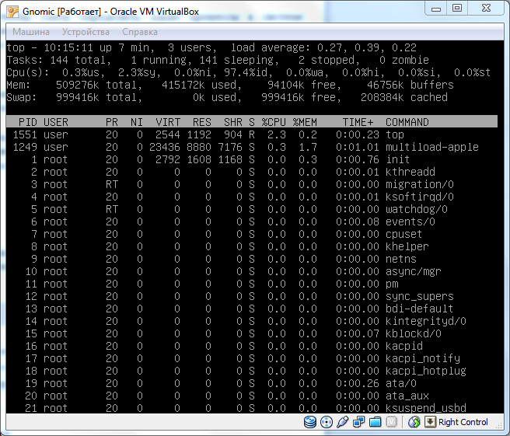This screenshot has width=510, height=436.
Task: Click the 208384k cached value
Action: pyautogui.click(x=382, y=98)
